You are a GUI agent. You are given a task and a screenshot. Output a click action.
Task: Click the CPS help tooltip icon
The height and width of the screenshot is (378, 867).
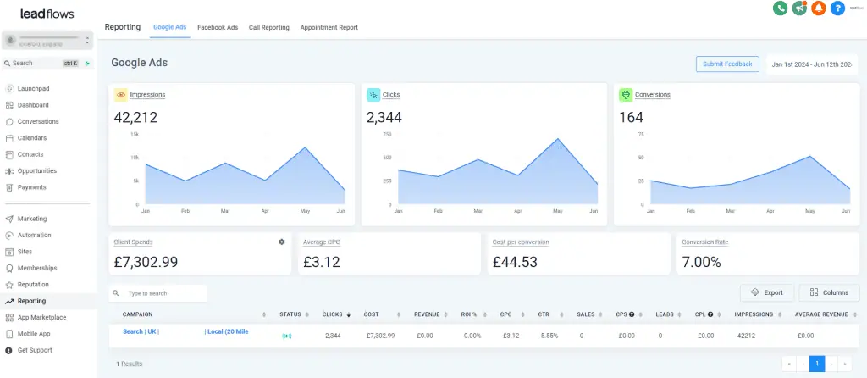tap(632, 314)
